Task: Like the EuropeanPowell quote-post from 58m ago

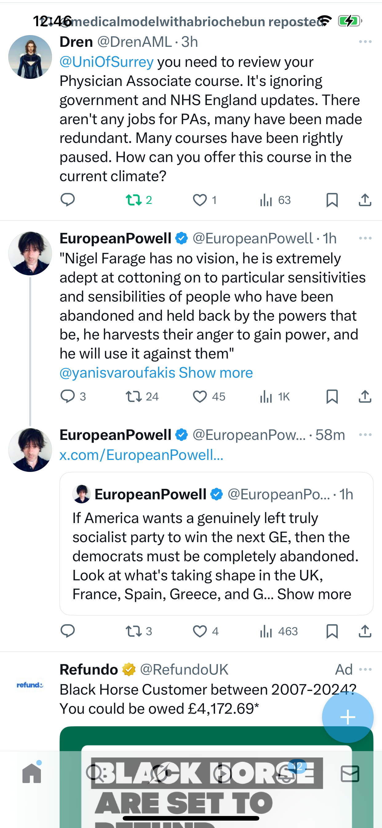Action: (200, 631)
